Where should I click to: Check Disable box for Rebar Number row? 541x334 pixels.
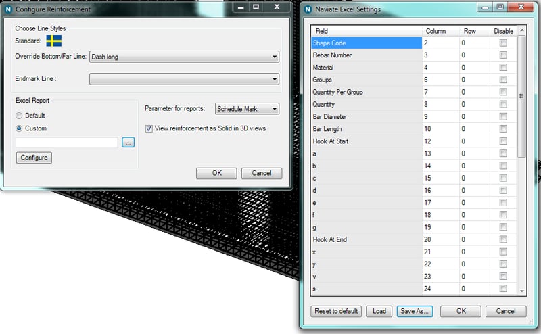pyautogui.click(x=503, y=55)
